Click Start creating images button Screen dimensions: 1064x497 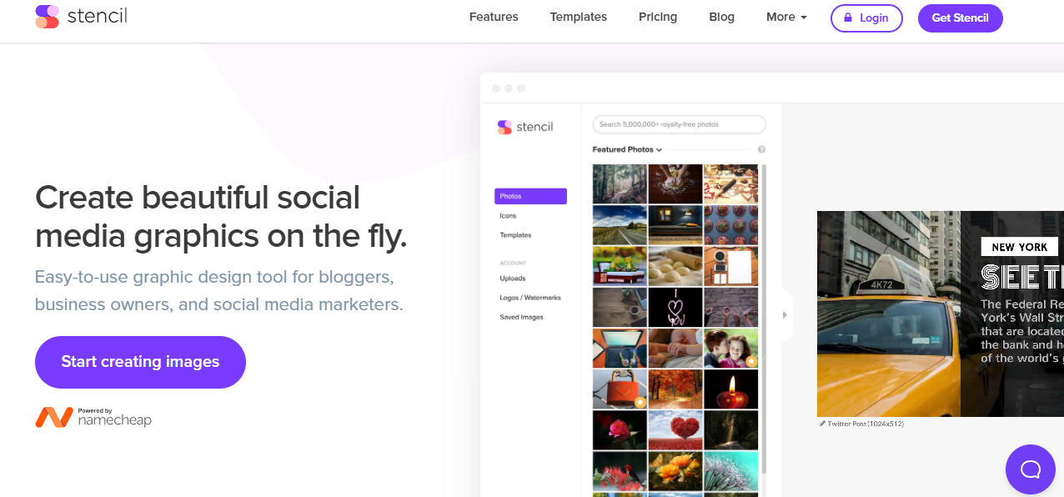click(140, 362)
